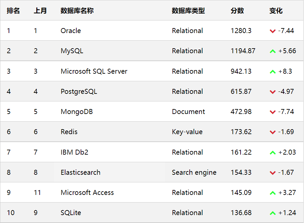The height and width of the screenshot is (223, 304).
Task: Click the 分数 column header
Action: 237,11
